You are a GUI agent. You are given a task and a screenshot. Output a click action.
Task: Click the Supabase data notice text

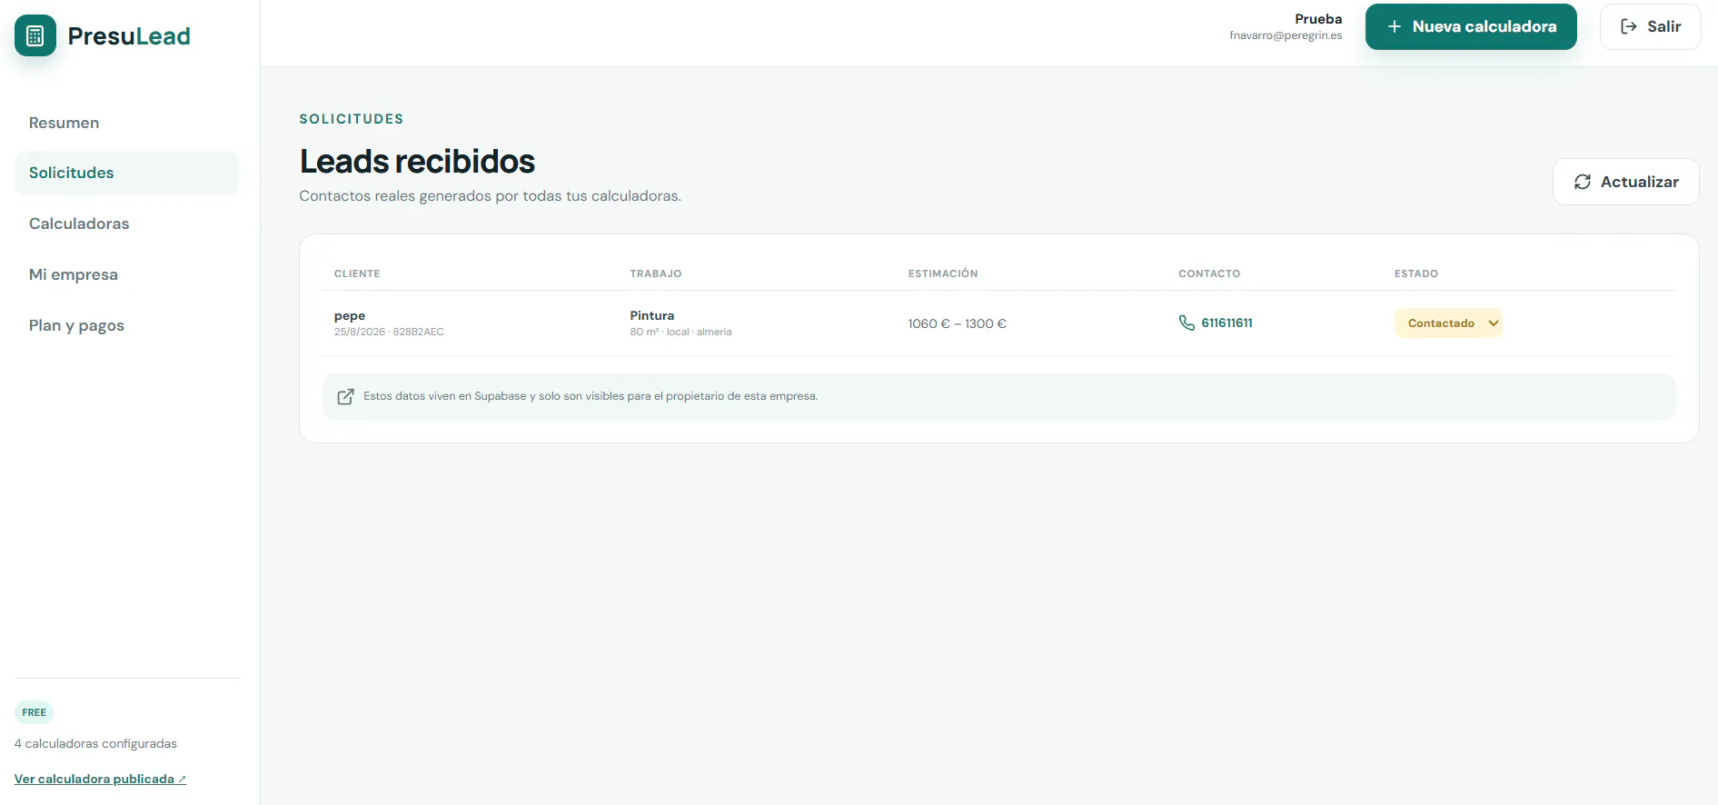coord(591,396)
